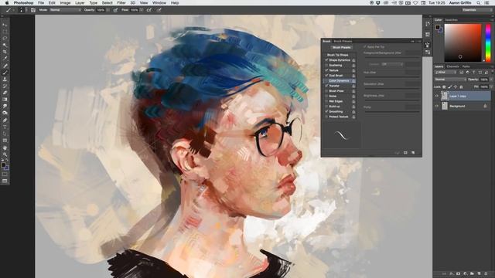Viewport: 495px width, 278px height.
Task: Click the Brush Presets button
Action: coord(342,47)
